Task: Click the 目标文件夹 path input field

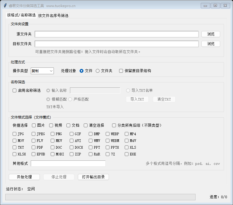Action: 117,44
